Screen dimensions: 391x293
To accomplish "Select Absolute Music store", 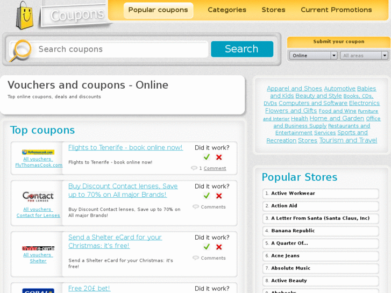I will coord(321,268).
